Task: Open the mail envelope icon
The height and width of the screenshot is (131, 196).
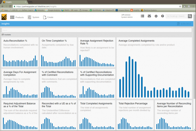Action: tap(149, 16)
